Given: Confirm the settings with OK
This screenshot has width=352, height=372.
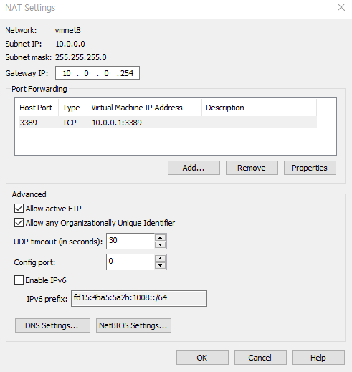Looking at the screenshot, I should 202,358.
